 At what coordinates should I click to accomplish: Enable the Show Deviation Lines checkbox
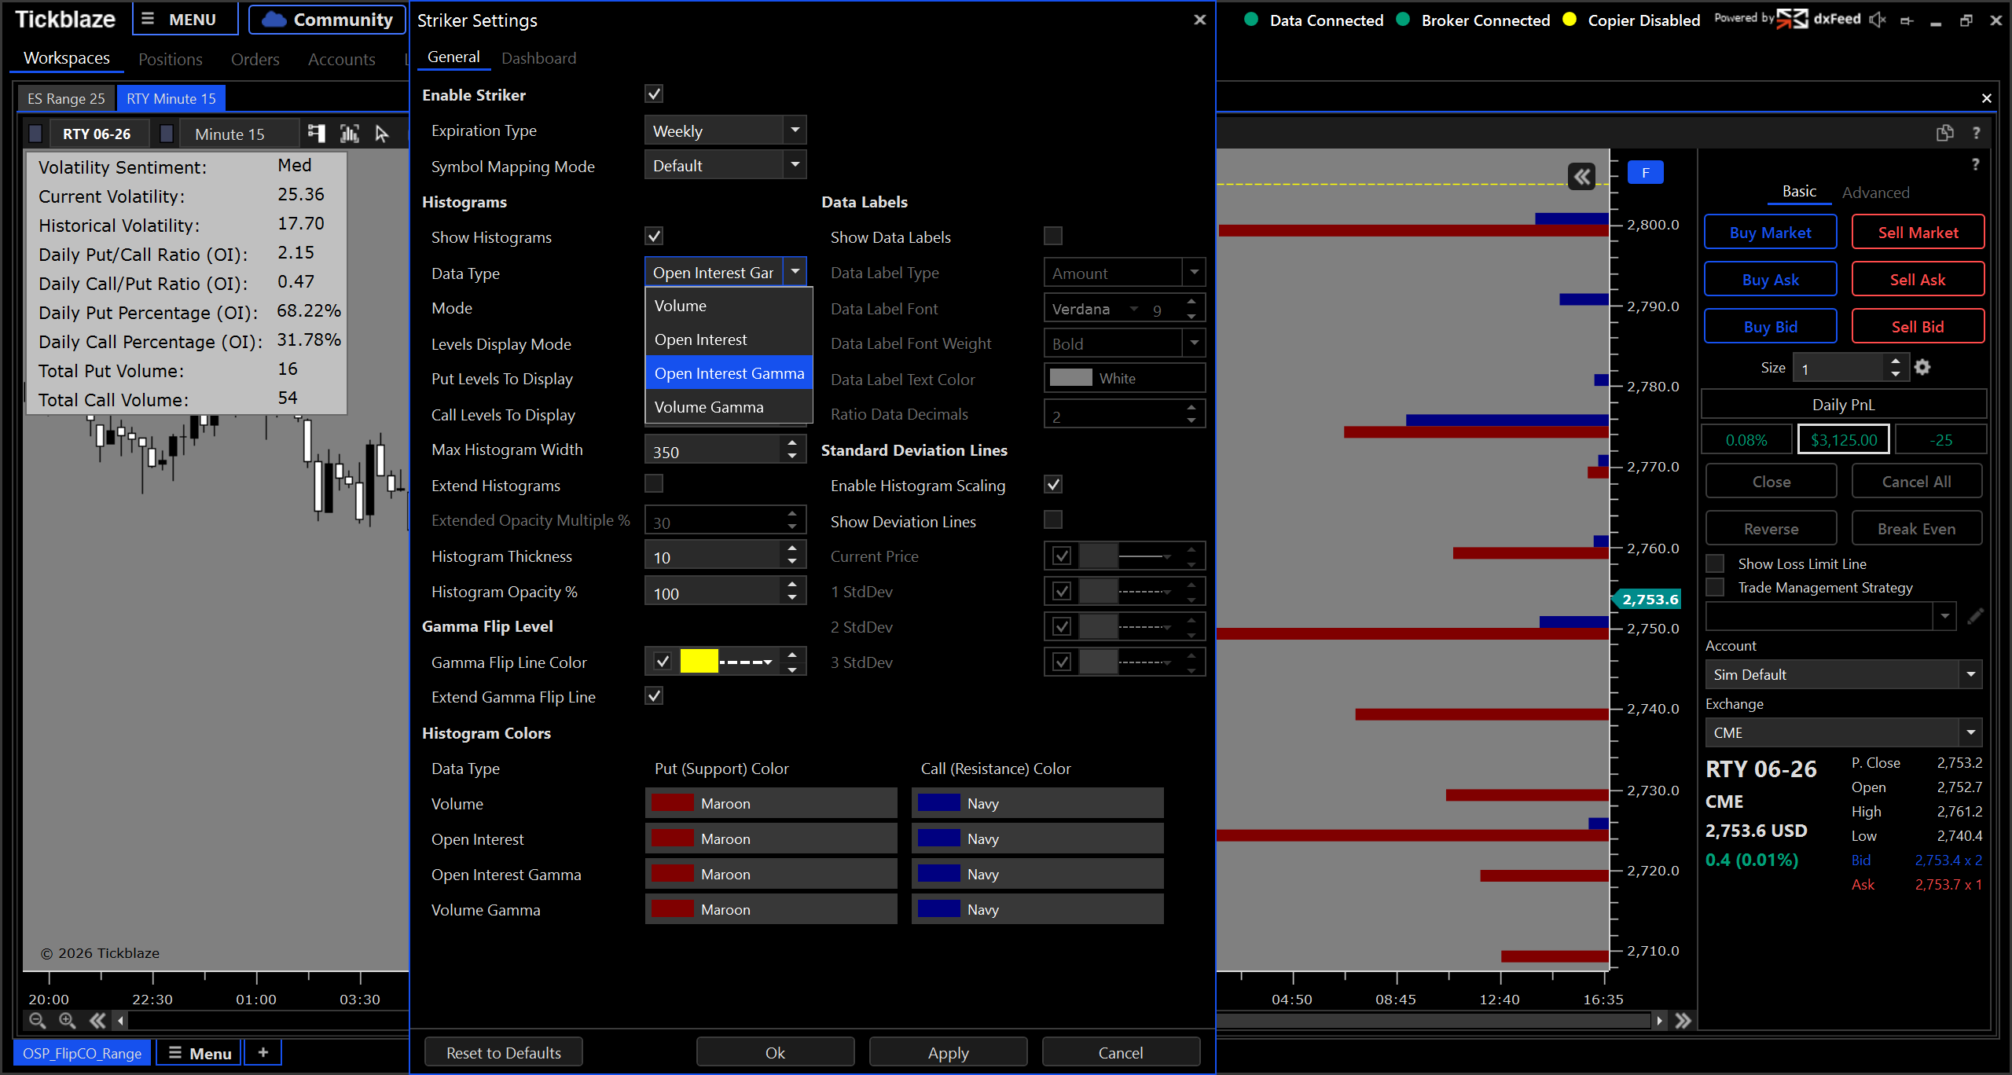(1053, 519)
